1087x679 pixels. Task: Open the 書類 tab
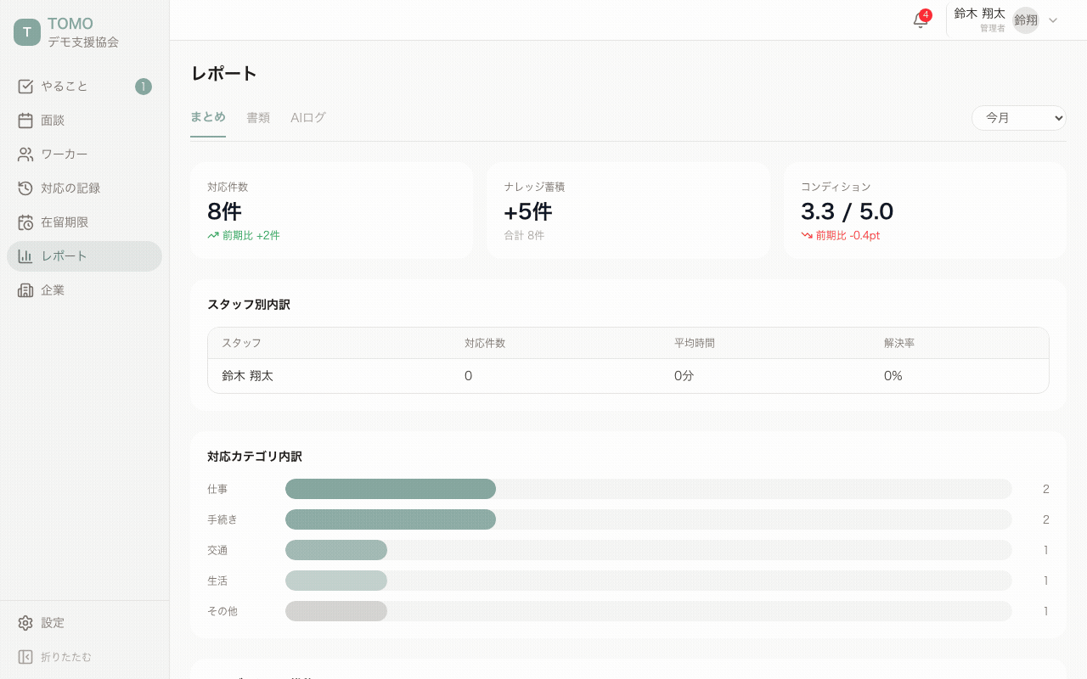[x=258, y=118]
